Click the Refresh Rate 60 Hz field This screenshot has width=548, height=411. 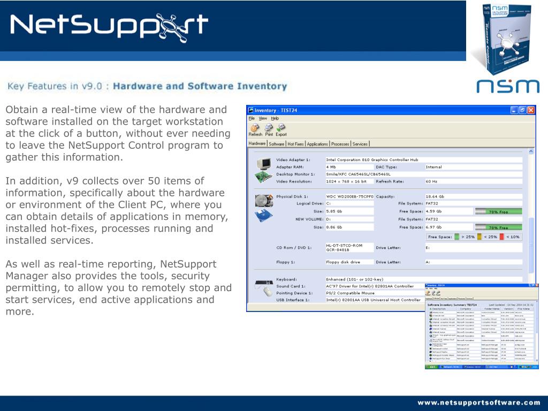click(473, 181)
